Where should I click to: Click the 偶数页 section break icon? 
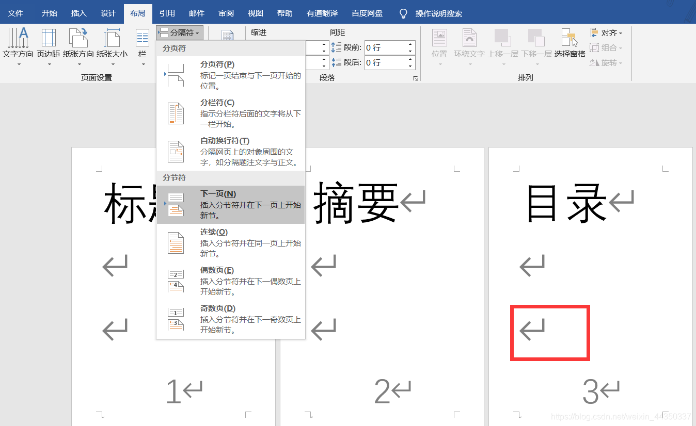176,281
